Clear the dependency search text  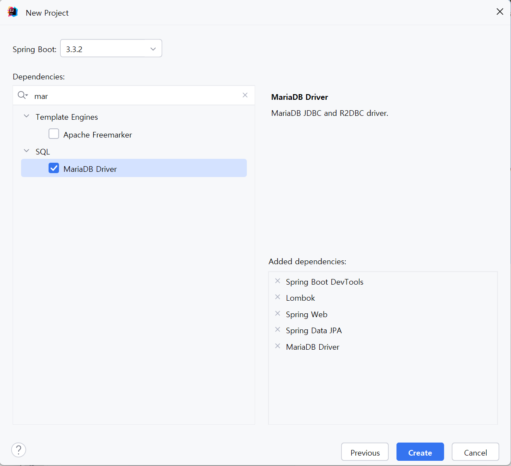245,95
